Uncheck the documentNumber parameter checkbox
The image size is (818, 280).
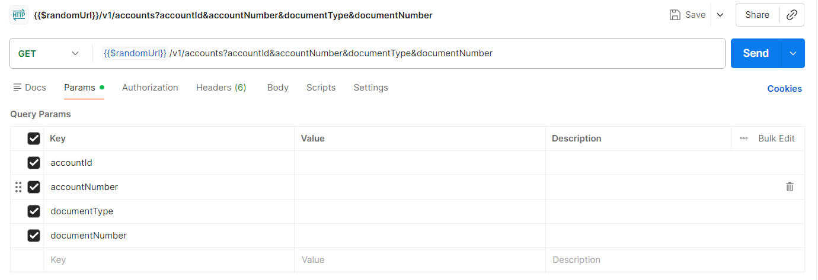34,236
